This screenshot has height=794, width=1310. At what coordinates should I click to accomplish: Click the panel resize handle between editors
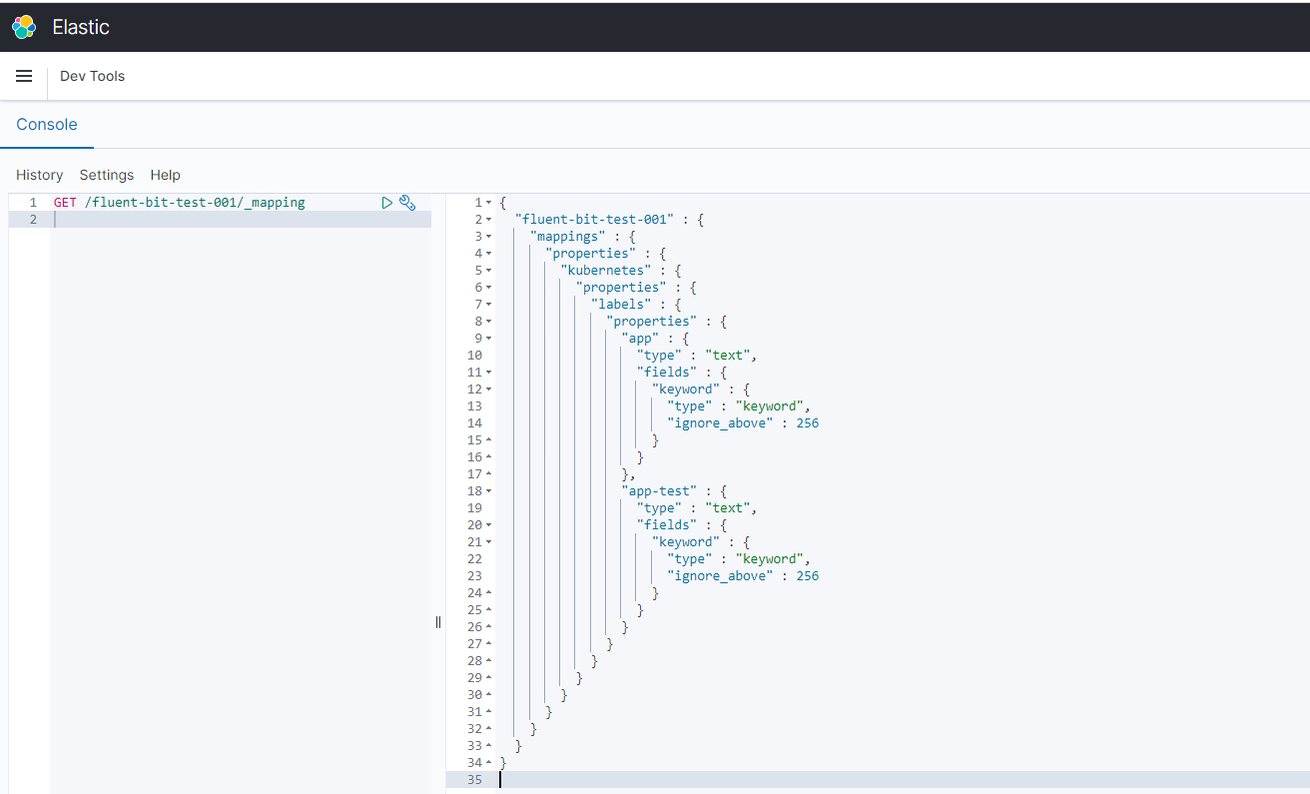[x=438, y=622]
